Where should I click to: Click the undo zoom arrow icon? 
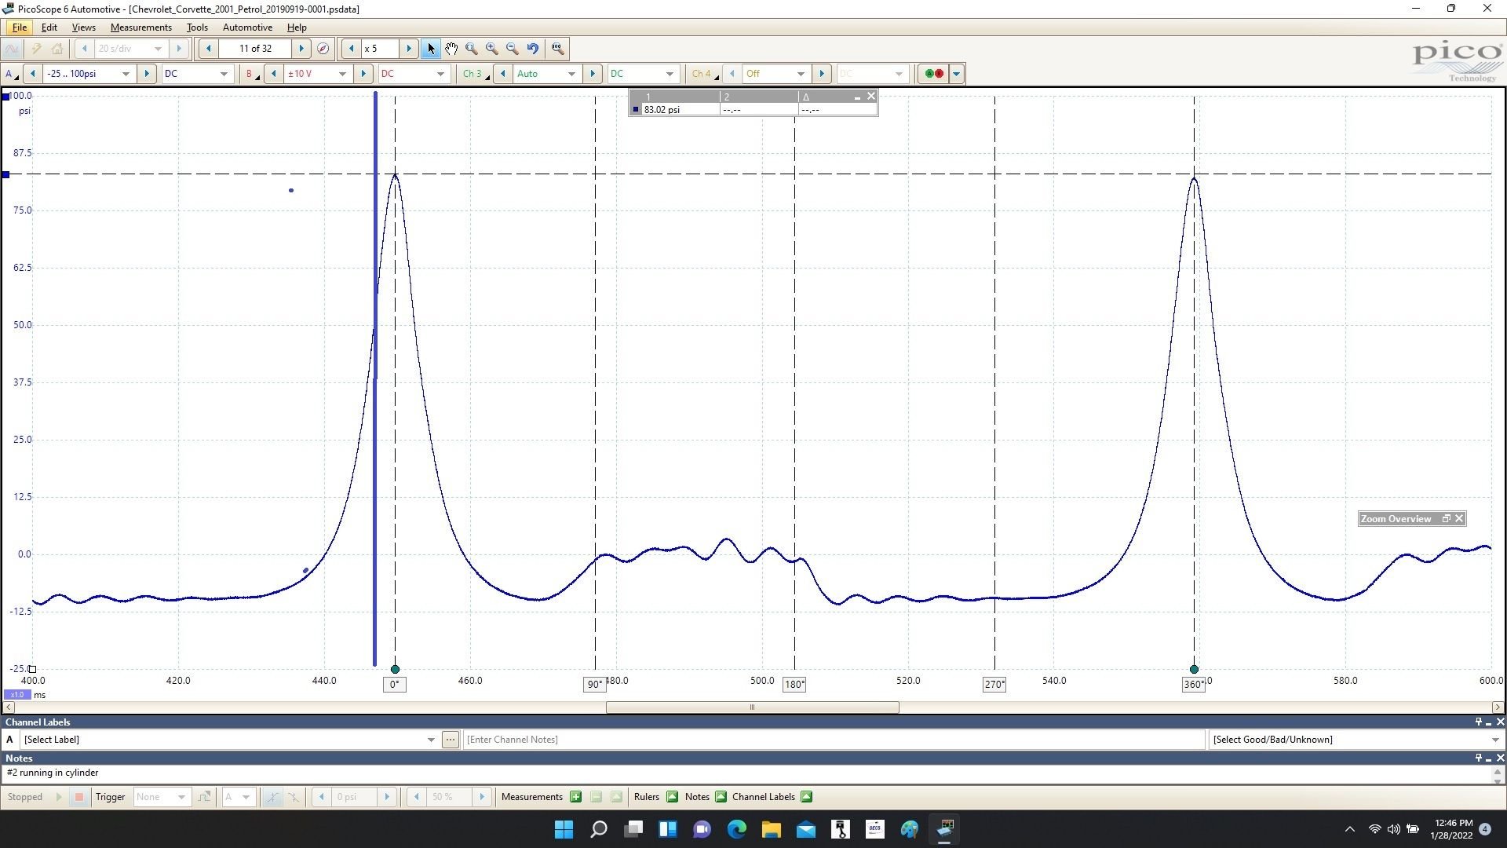click(533, 49)
